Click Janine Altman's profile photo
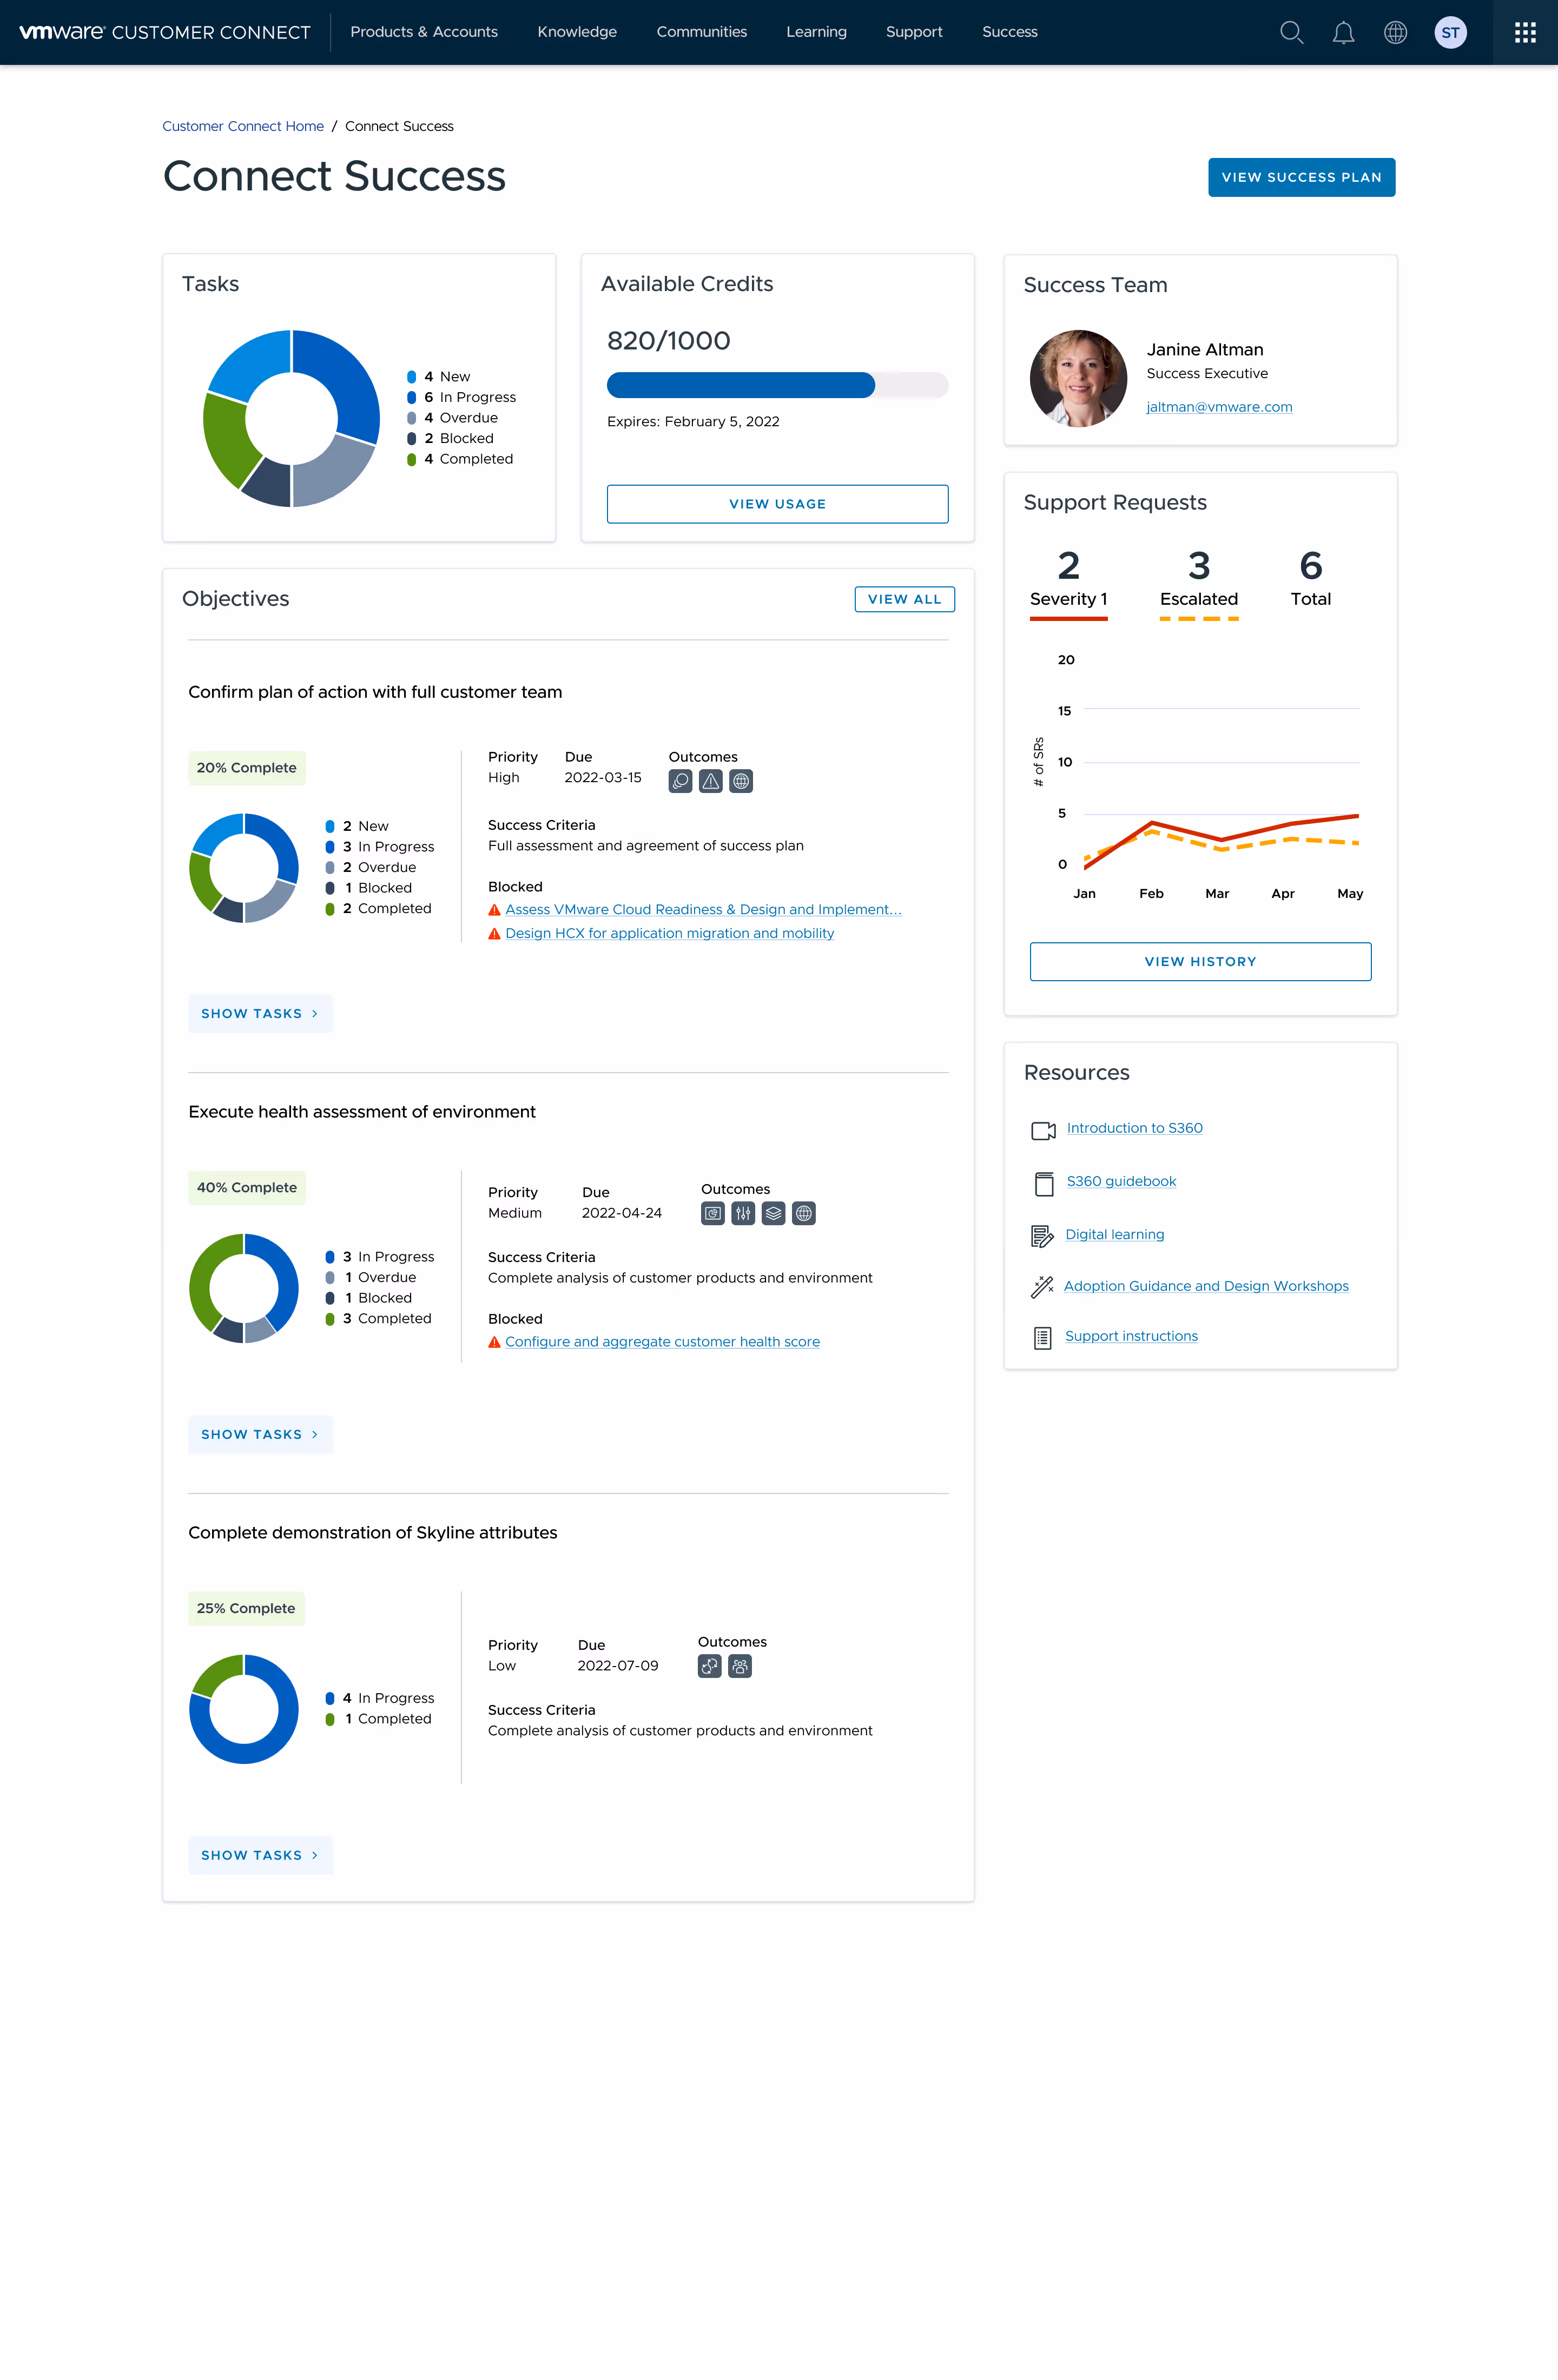 click(x=1077, y=378)
